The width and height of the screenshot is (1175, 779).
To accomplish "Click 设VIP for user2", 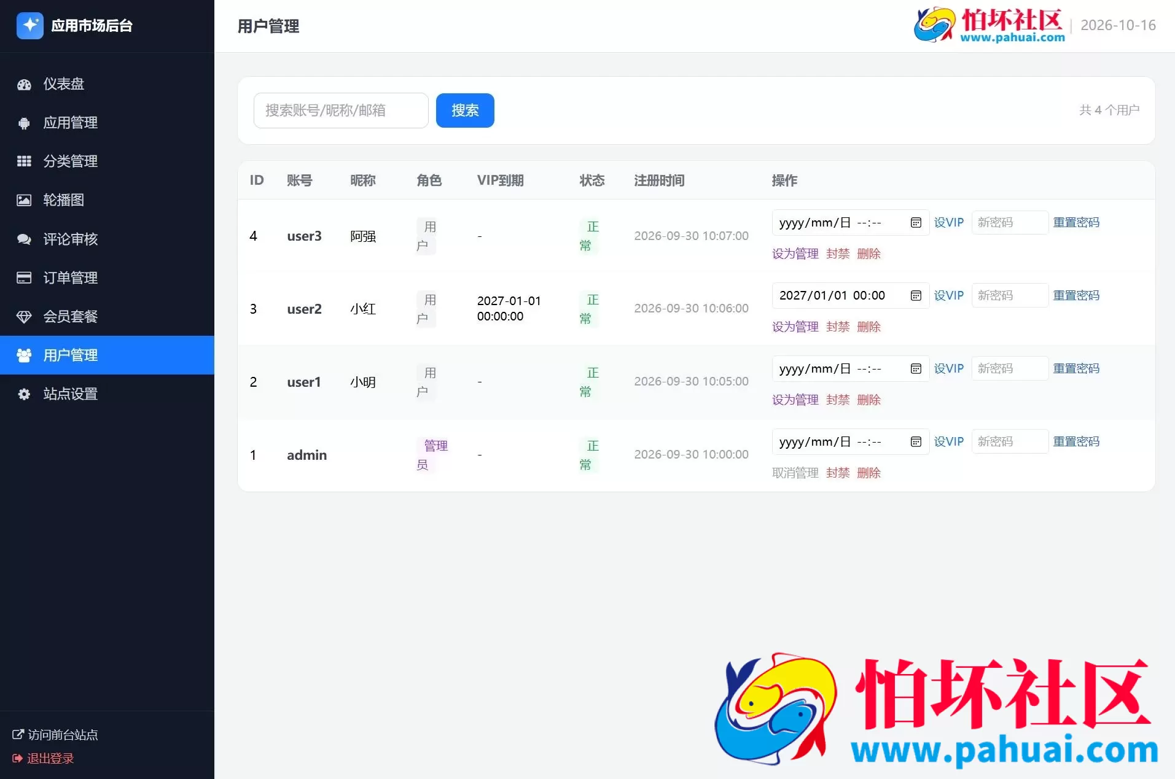I will tap(949, 296).
